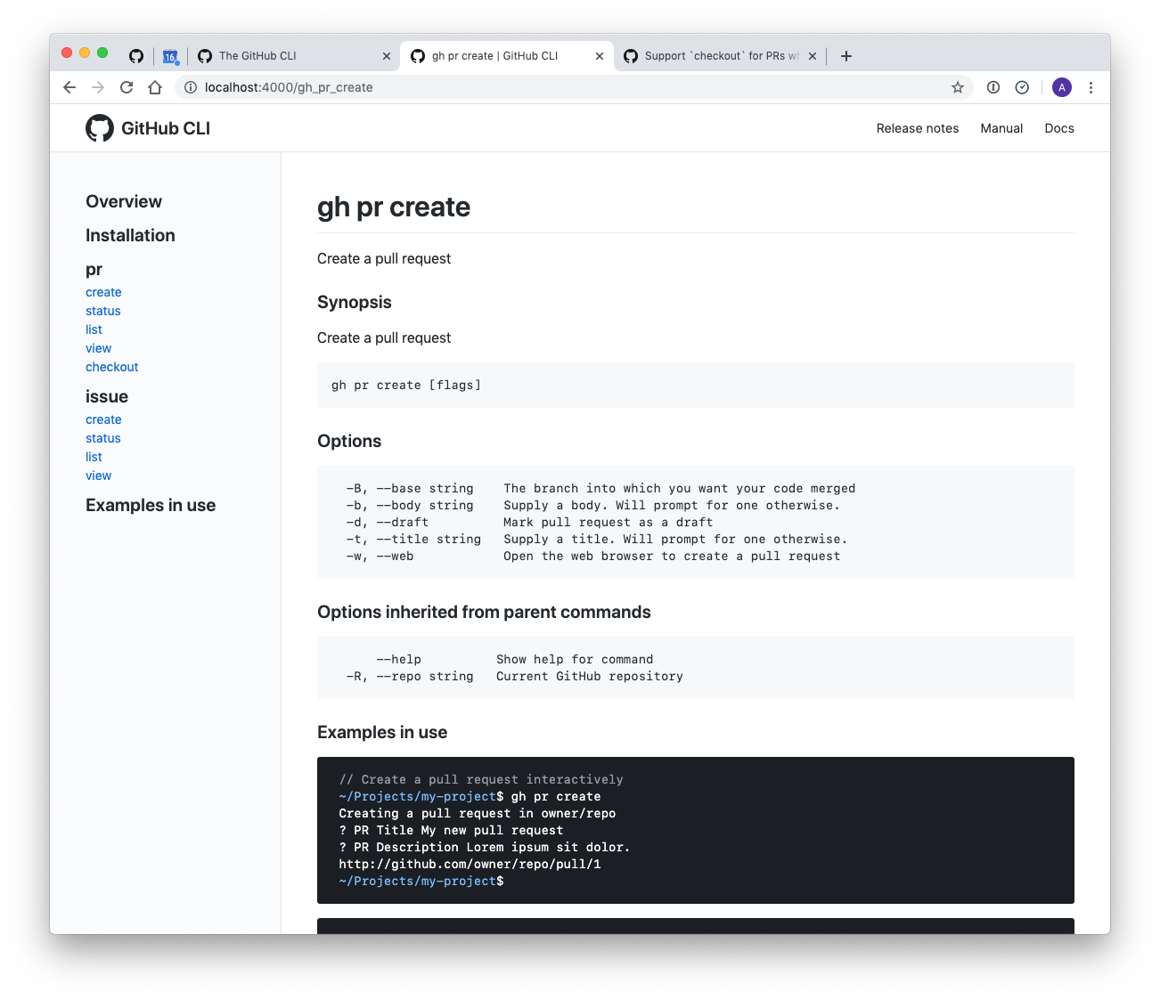
Task: Open Installation in the sidebar
Action: [x=130, y=235]
